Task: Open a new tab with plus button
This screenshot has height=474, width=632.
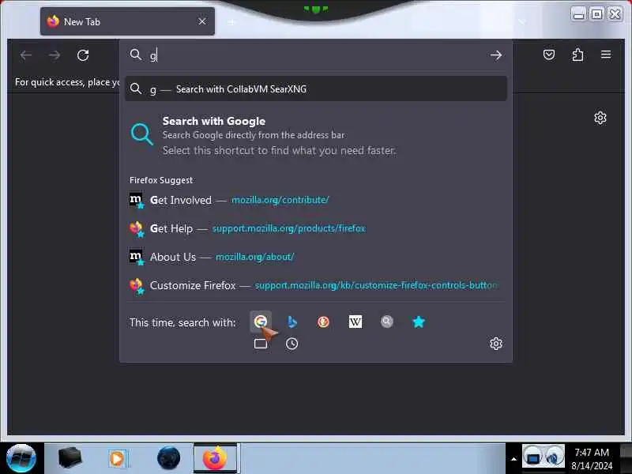Action: click(x=231, y=22)
